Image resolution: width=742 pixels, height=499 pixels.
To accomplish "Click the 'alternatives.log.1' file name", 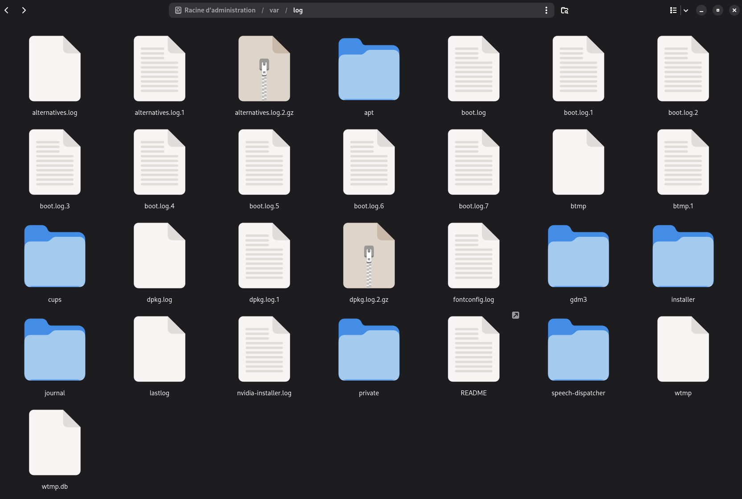I will [160, 113].
